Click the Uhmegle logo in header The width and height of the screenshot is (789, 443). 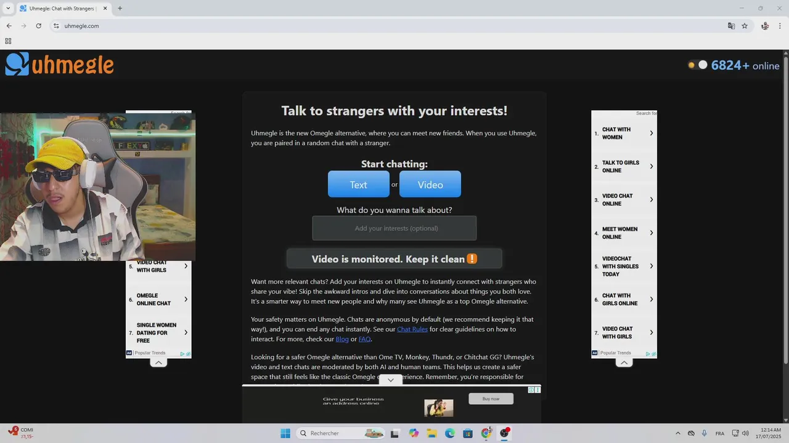coord(60,64)
